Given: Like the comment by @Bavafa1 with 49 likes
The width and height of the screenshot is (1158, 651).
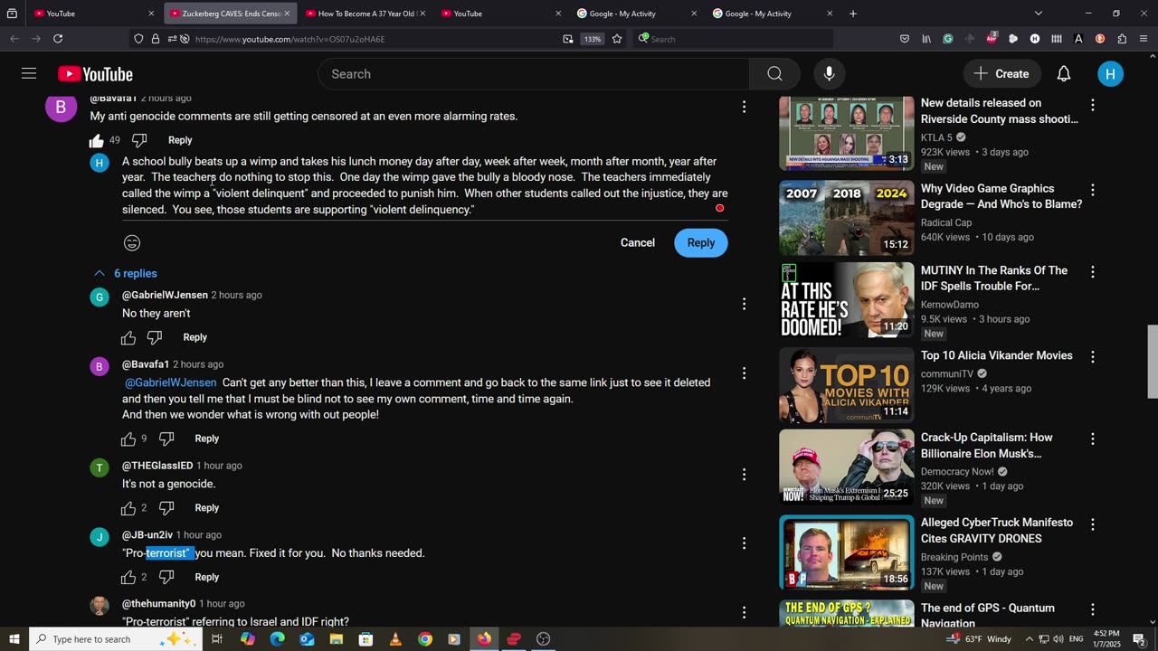Looking at the screenshot, I should click(97, 140).
